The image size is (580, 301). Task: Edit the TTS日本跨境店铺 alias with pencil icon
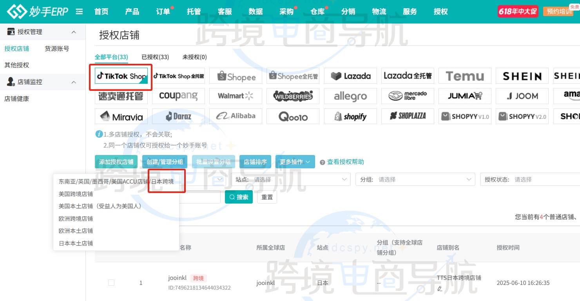tap(439, 288)
